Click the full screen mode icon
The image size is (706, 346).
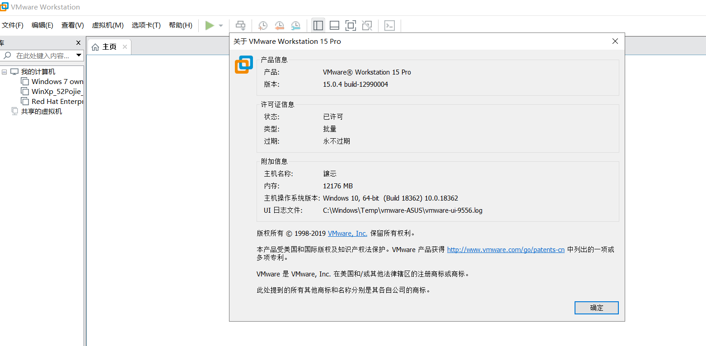click(x=351, y=25)
